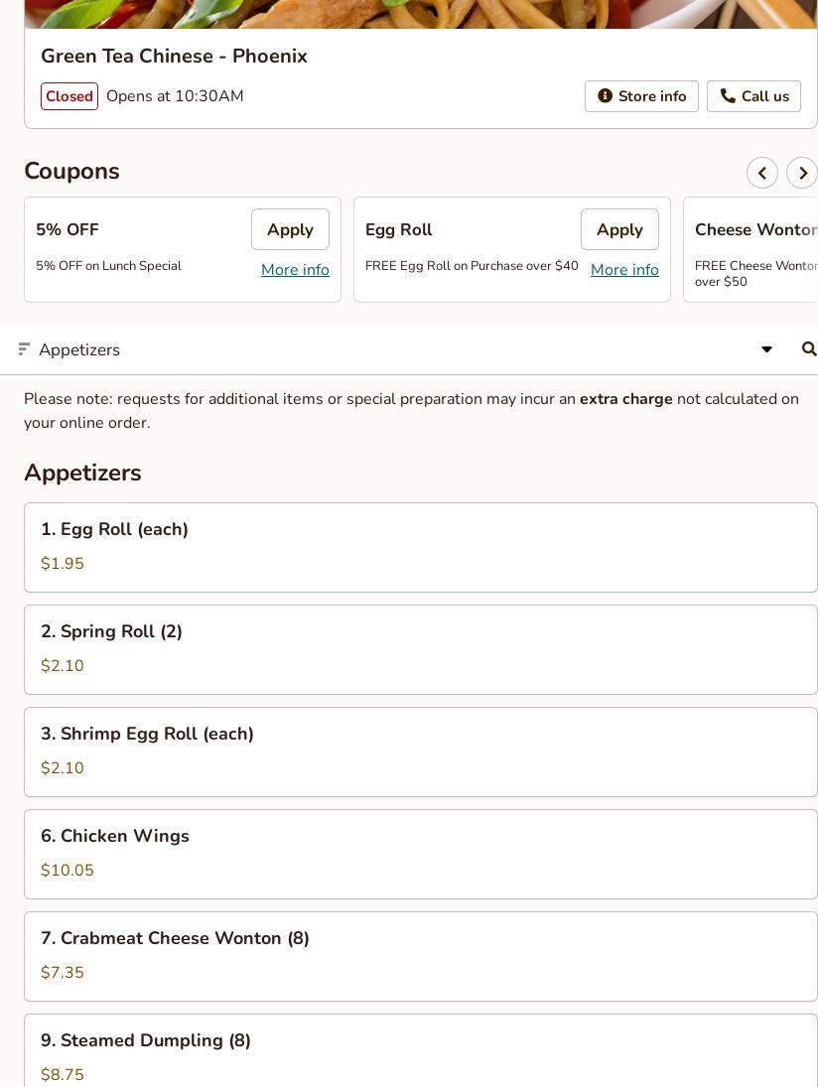Expand the Appetizers category dropdown arrow
This screenshot has height=1087, width=818.
coord(766,349)
